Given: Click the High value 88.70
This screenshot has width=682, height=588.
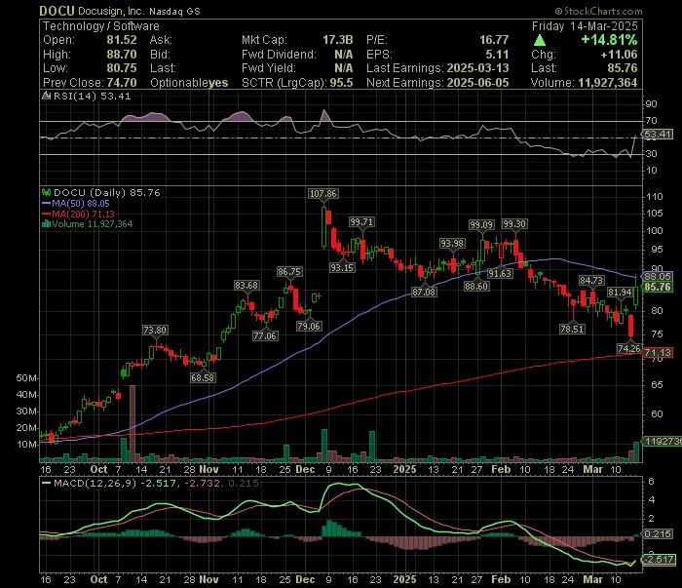Looking at the screenshot, I should click(x=122, y=55).
